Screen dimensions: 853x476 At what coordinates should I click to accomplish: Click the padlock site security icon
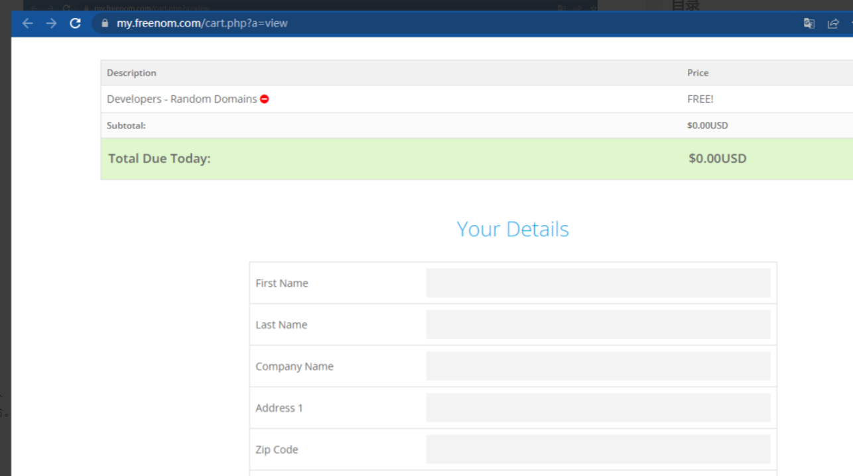tap(104, 23)
